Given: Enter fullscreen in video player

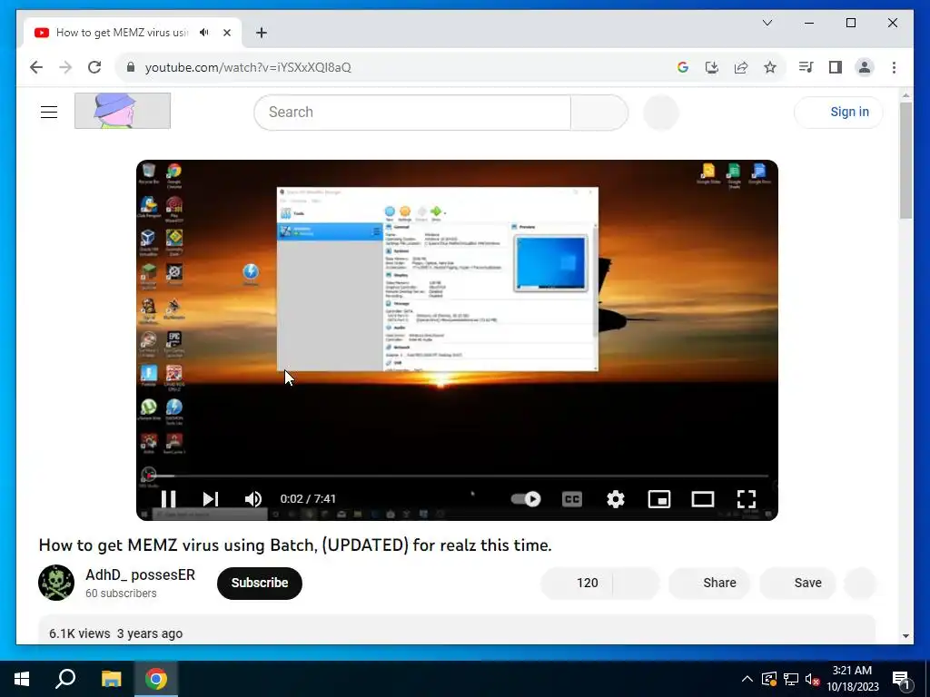Looking at the screenshot, I should pyautogui.click(x=747, y=499).
